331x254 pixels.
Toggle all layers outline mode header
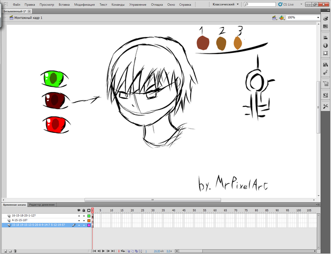click(89, 210)
